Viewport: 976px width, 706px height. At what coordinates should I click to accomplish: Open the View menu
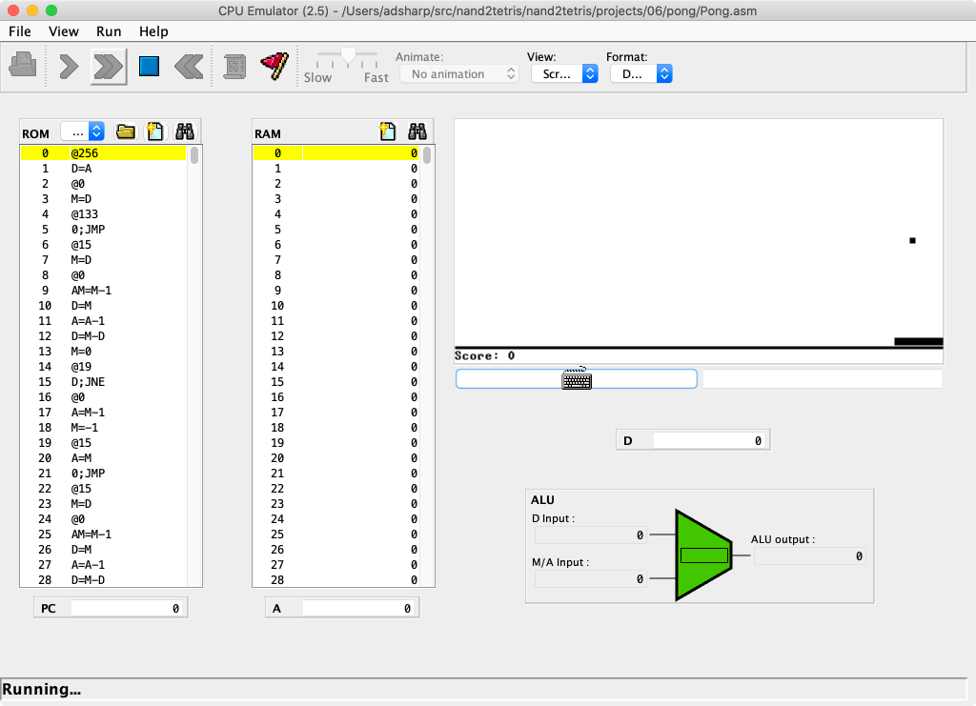(x=64, y=31)
